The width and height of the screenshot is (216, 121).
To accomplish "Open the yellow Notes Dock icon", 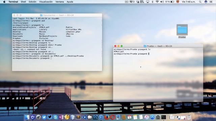I will (135, 117).
